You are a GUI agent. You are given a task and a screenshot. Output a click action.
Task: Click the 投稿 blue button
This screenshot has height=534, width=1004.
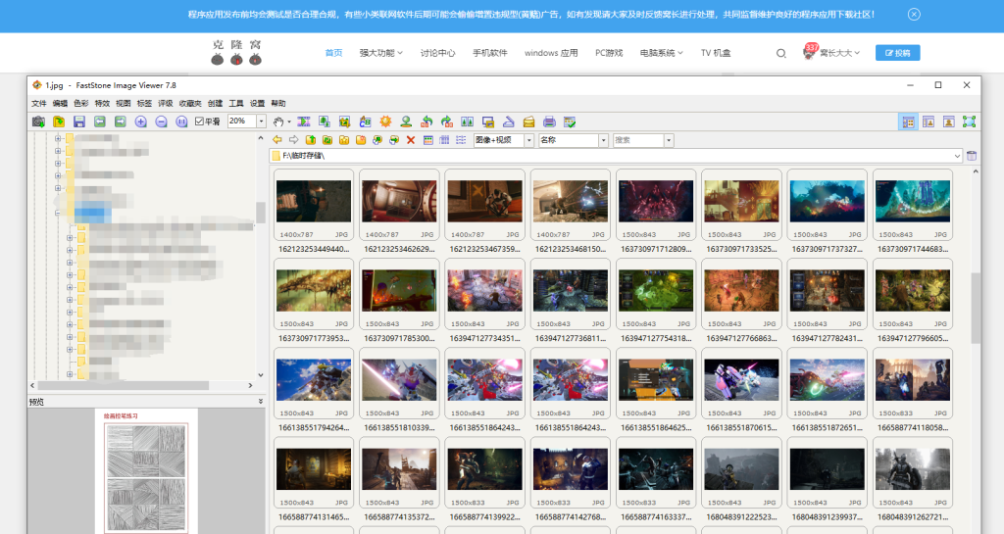pos(898,53)
